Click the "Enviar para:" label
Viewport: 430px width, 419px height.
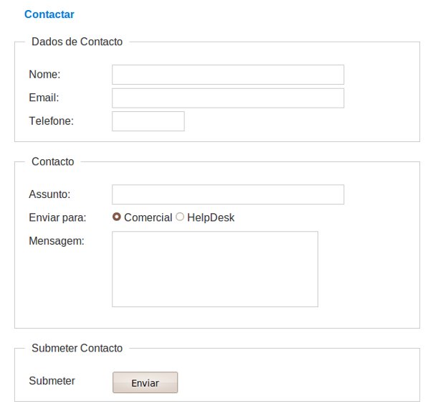tap(57, 217)
